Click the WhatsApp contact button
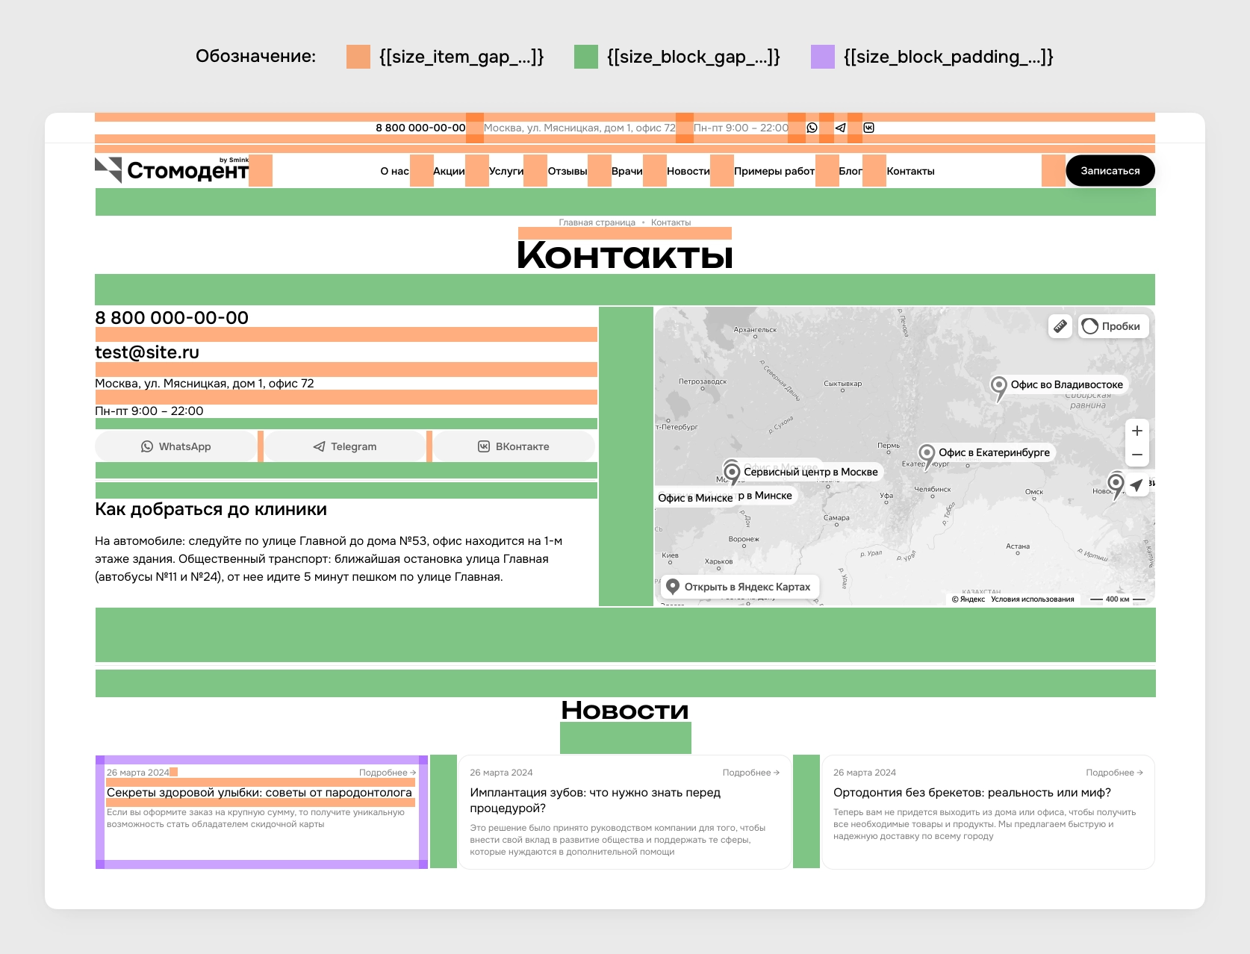 pyautogui.click(x=176, y=446)
